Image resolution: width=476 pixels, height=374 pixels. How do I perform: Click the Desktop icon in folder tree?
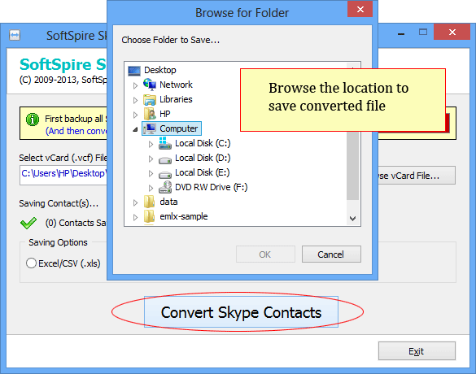[x=134, y=71]
